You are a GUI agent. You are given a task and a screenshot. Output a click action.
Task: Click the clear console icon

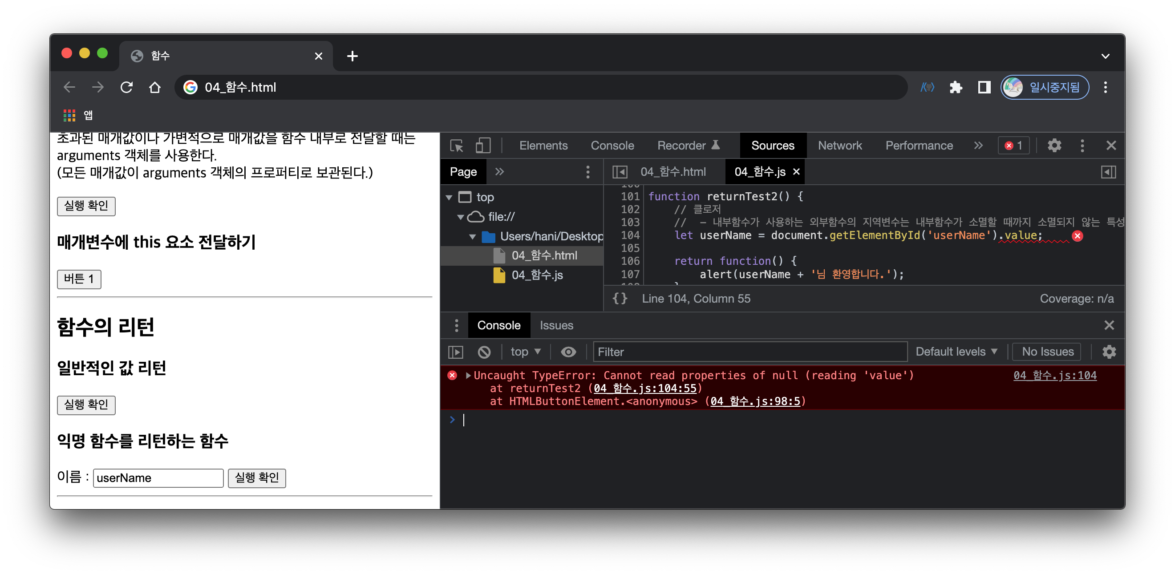(x=484, y=352)
